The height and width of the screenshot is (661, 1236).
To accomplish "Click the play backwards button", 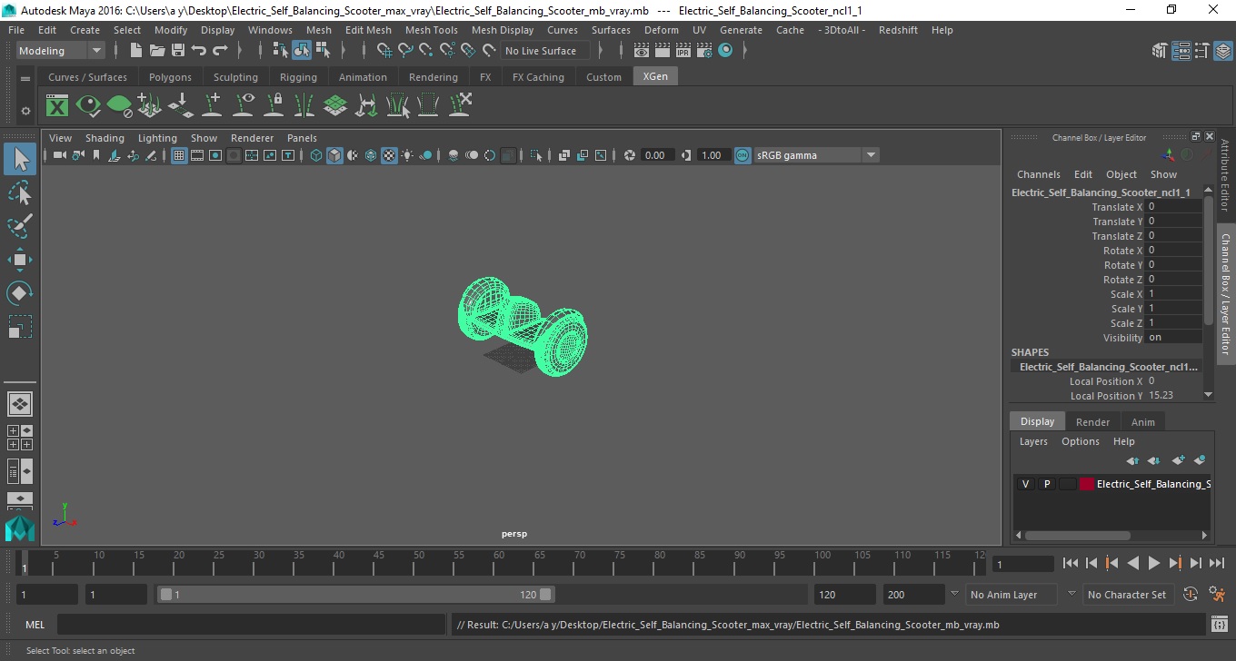I will (1132, 563).
